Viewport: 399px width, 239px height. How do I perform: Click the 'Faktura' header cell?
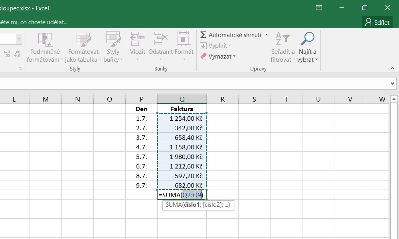pos(182,109)
